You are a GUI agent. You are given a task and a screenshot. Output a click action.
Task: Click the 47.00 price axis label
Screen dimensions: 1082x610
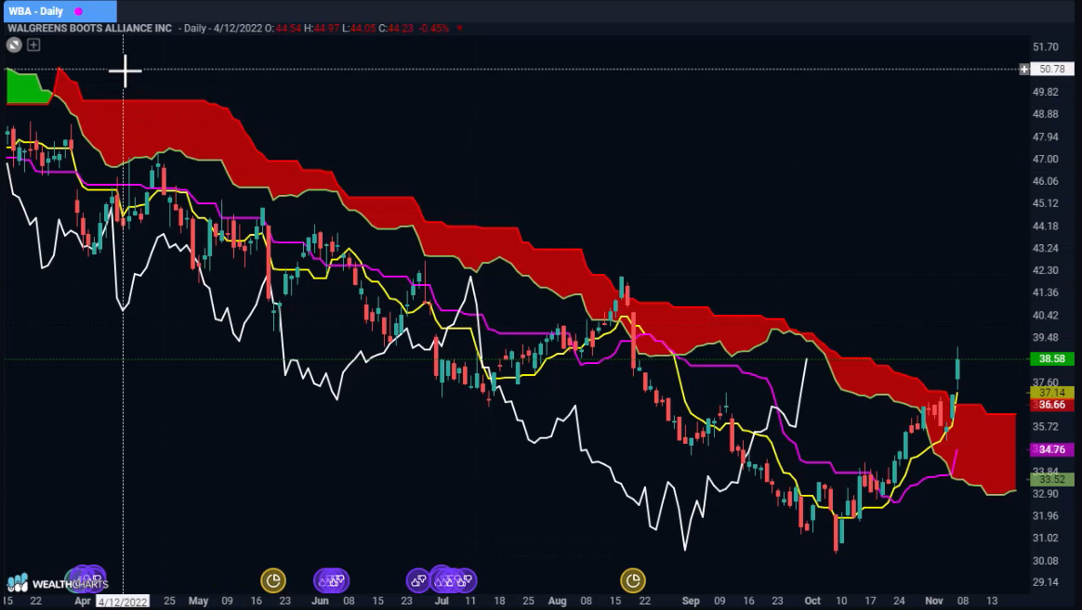tap(1046, 159)
